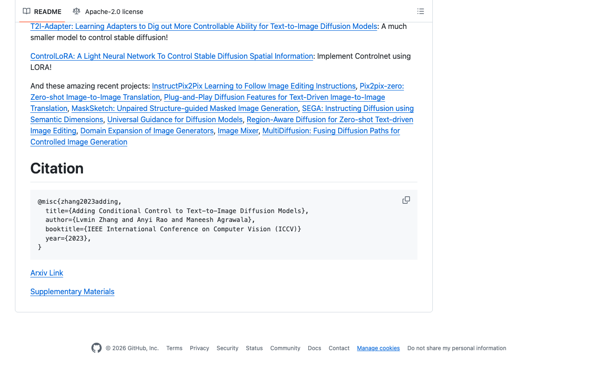The width and height of the screenshot is (597, 373).
Task: Copy the citation code block
Action: (406, 200)
